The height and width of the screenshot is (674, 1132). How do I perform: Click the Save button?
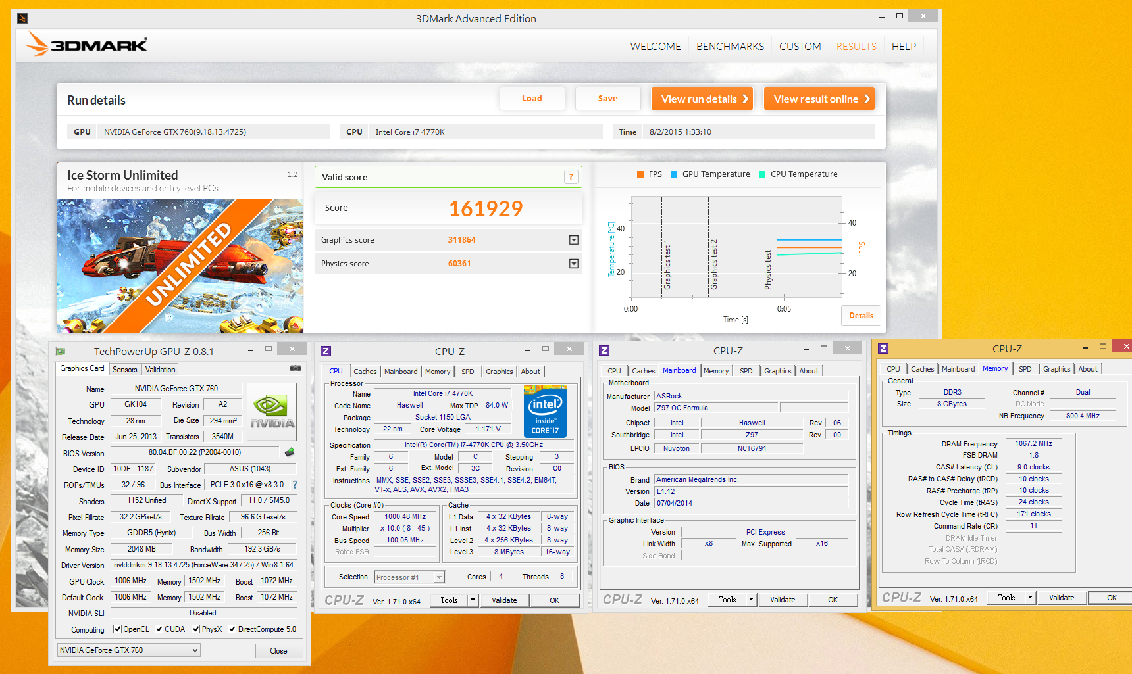coord(607,99)
